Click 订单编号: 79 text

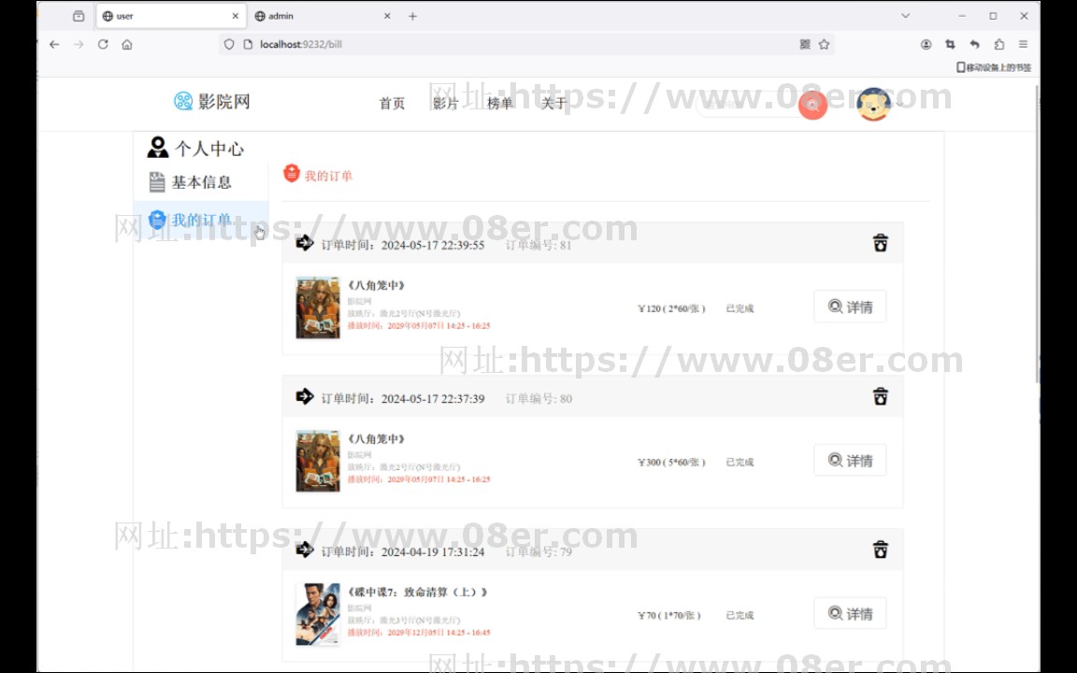coord(538,551)
